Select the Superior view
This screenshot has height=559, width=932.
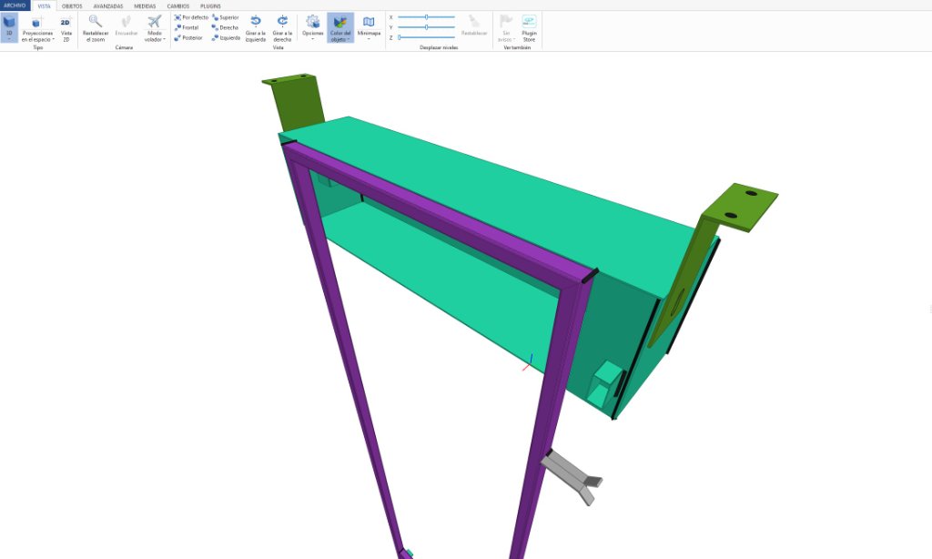tap(226, 18)
